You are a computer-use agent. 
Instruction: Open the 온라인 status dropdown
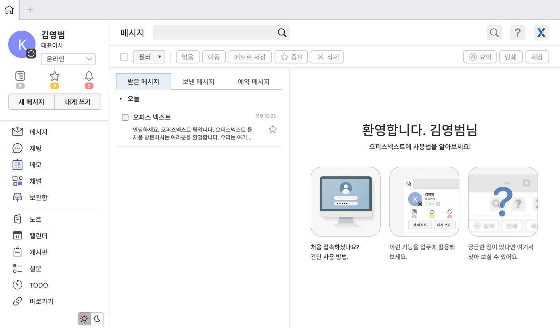point(68,59)
